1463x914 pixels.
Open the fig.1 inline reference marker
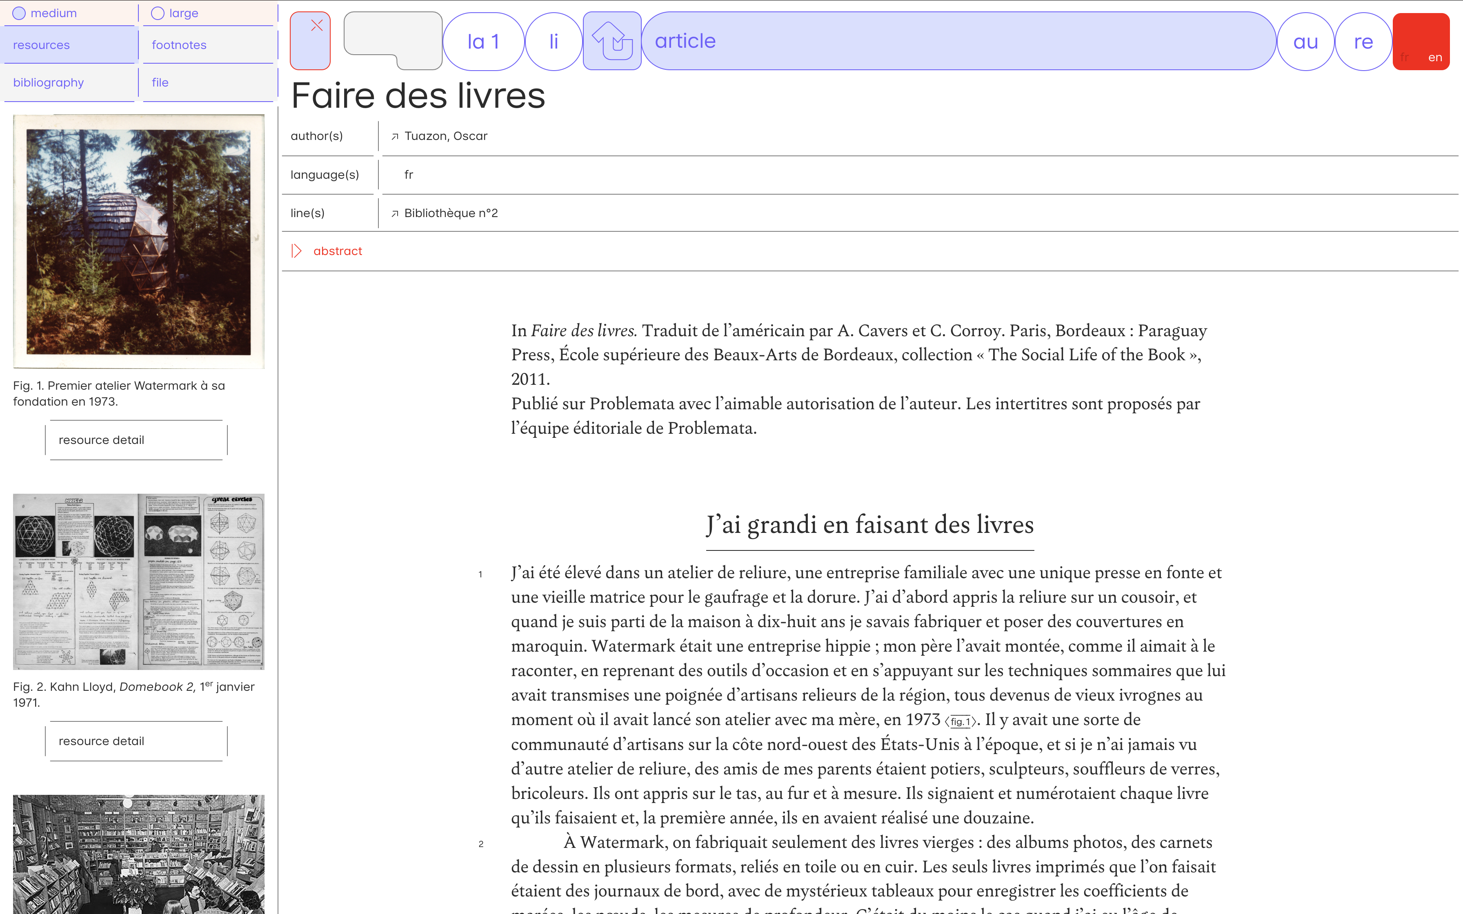tap(960, 721)
